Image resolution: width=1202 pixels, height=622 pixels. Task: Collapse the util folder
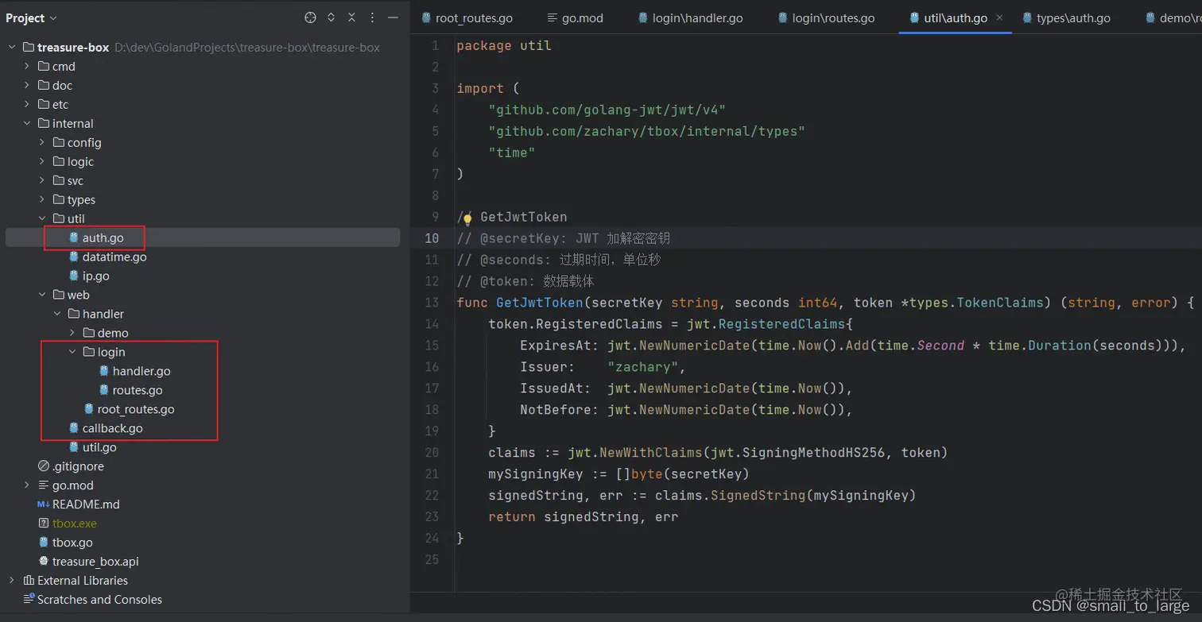coord(42,219)
